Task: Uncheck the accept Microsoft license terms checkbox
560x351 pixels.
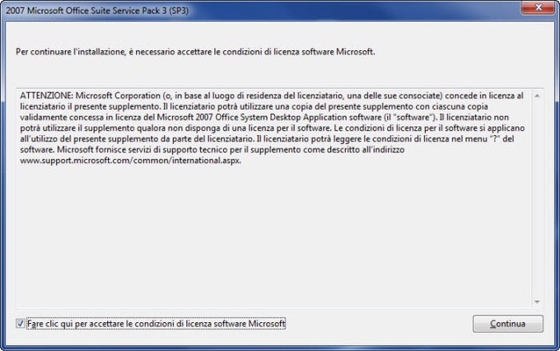Action: pos(21,324)
